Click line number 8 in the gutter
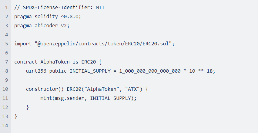Screen dimensions: 258x134 tap(7, 71)
